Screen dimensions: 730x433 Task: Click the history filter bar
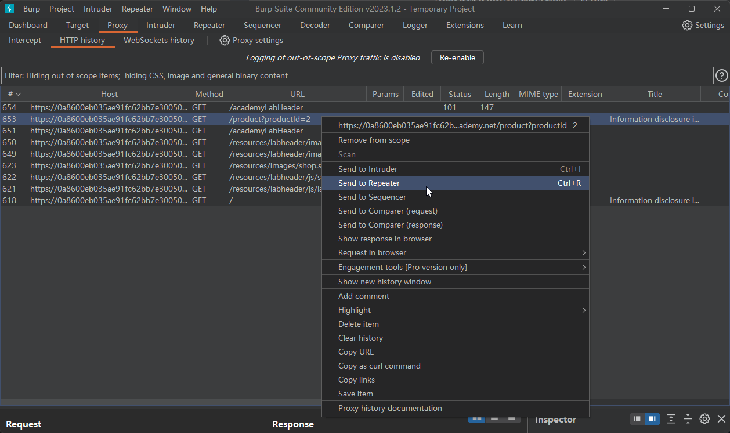tap(357, 75)
